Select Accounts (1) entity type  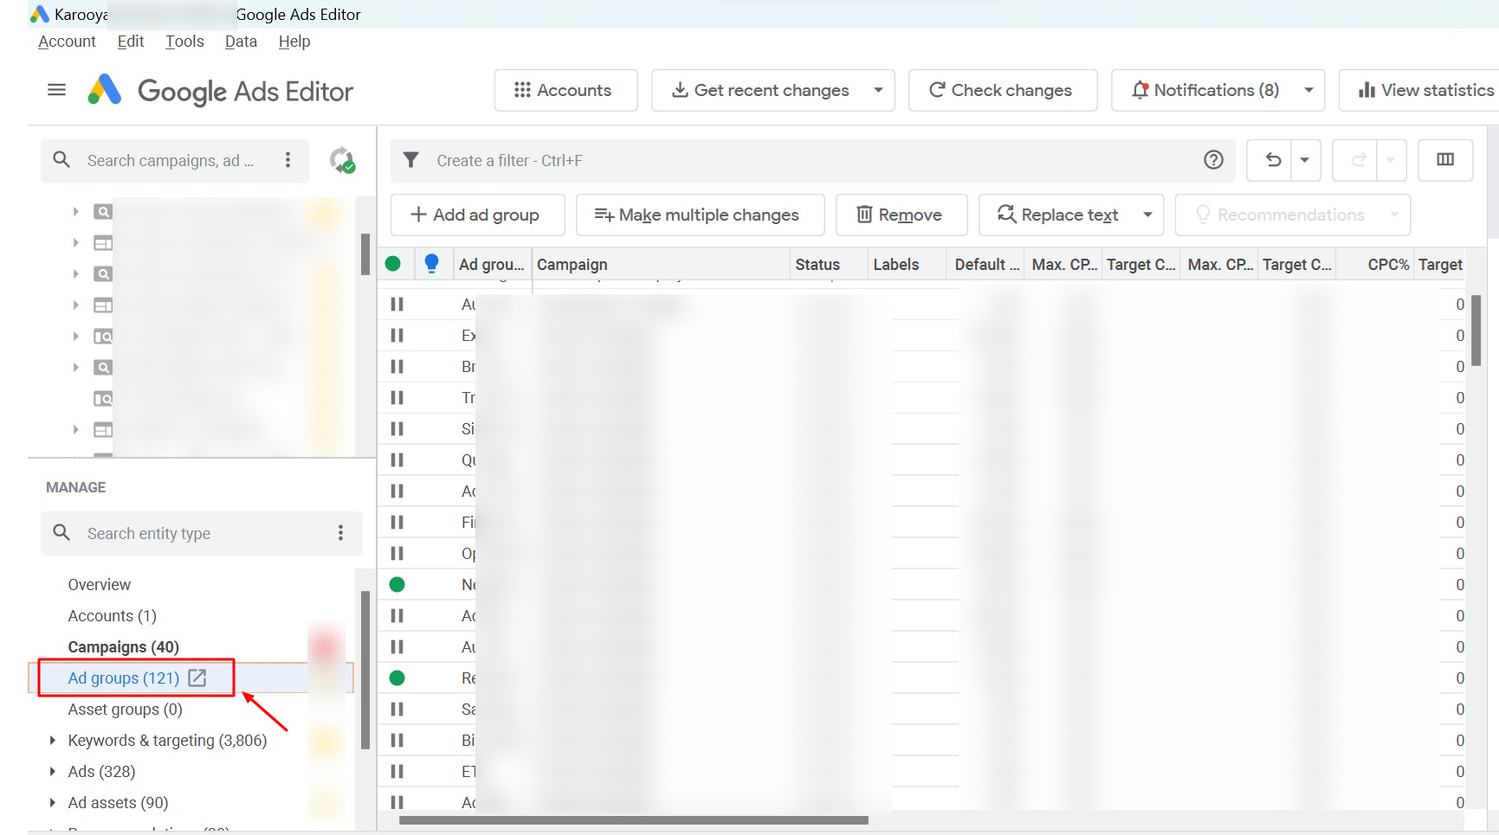tap(113, 616)
